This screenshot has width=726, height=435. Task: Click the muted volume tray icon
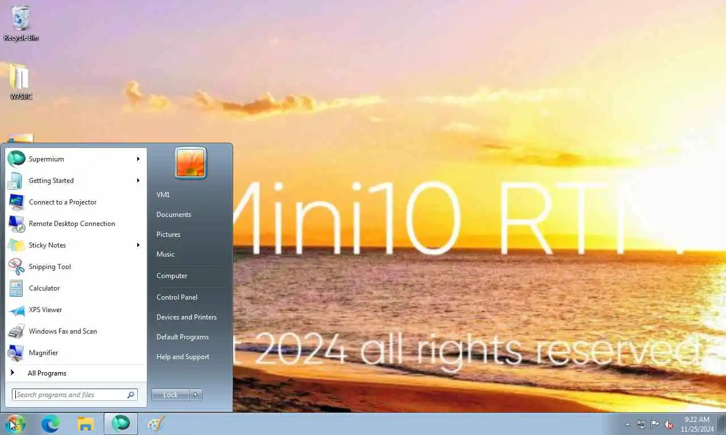(669, 424)
